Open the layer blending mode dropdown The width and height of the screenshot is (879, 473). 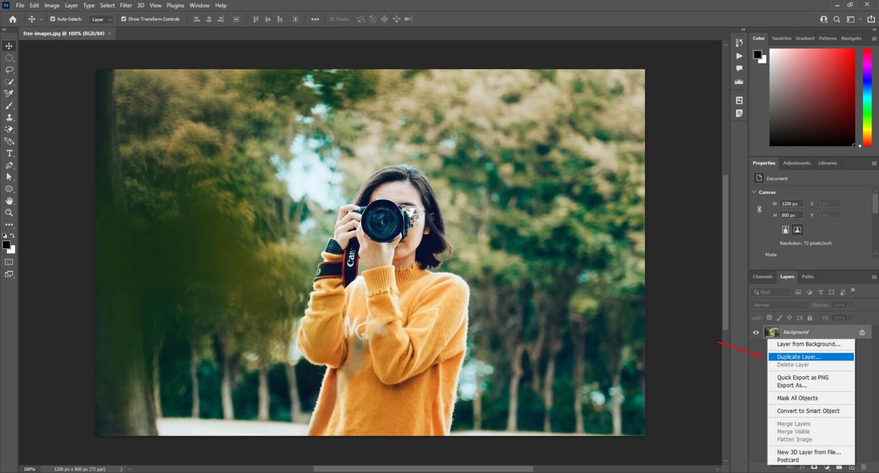tap(779, 305)
